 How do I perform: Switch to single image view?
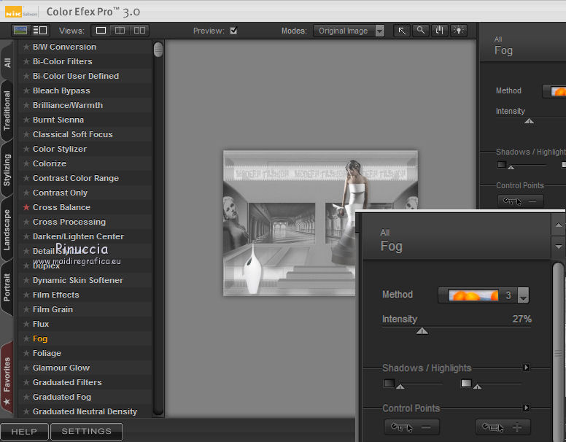[x=101, y=31]
